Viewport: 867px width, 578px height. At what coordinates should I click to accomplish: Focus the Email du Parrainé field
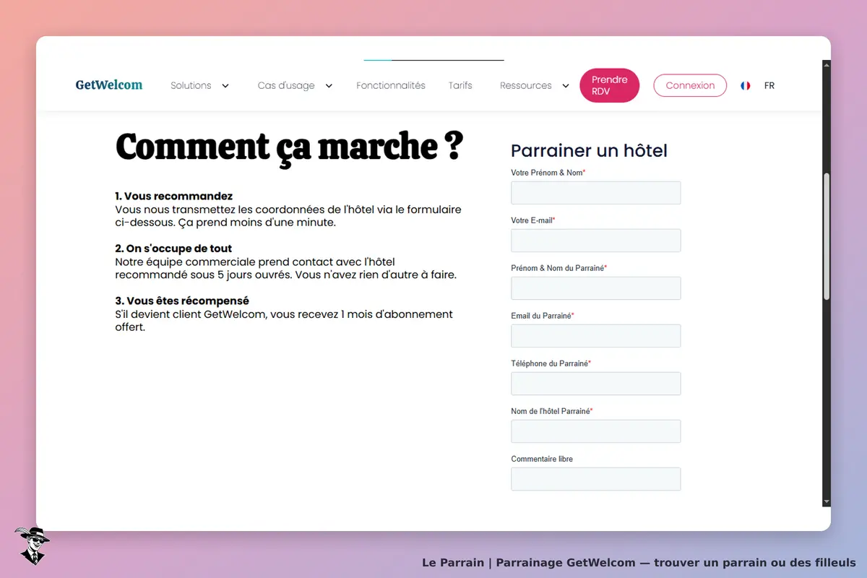click(596, 336)
